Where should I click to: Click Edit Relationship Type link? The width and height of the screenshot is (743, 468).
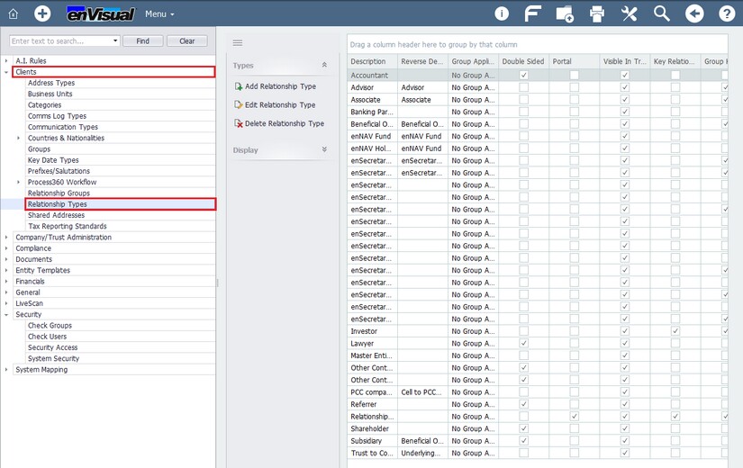tap(280, 104)
